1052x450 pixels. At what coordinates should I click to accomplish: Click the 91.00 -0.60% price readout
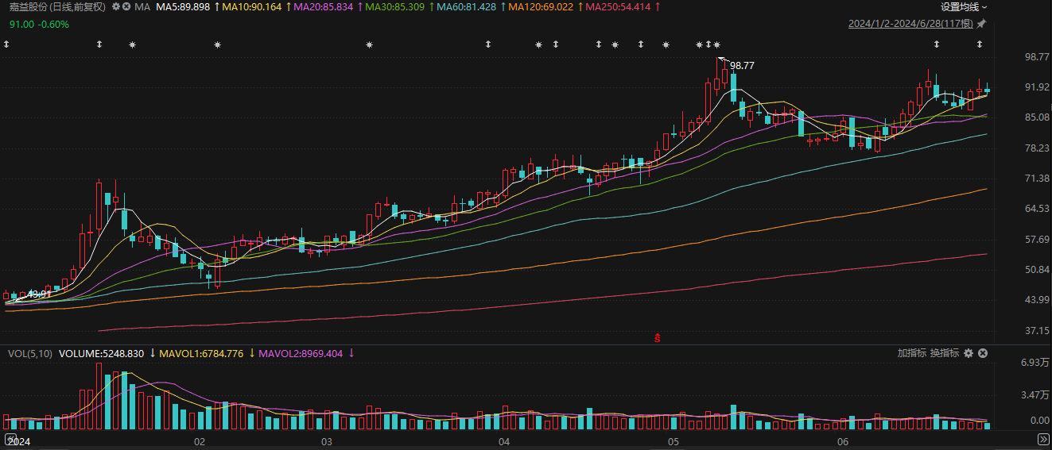(x=39, y=24)
